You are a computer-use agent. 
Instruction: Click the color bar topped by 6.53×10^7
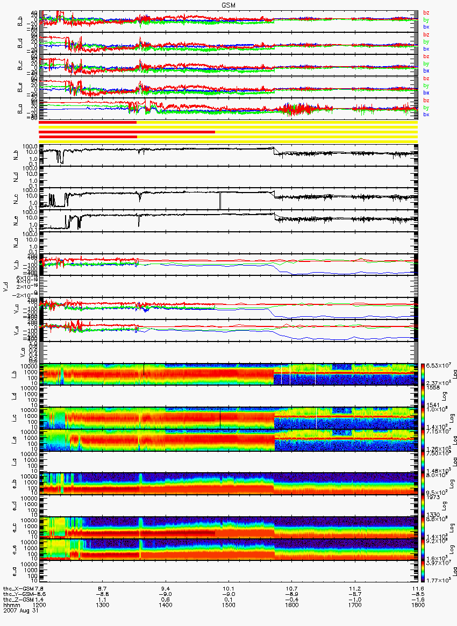pos(422,374)
